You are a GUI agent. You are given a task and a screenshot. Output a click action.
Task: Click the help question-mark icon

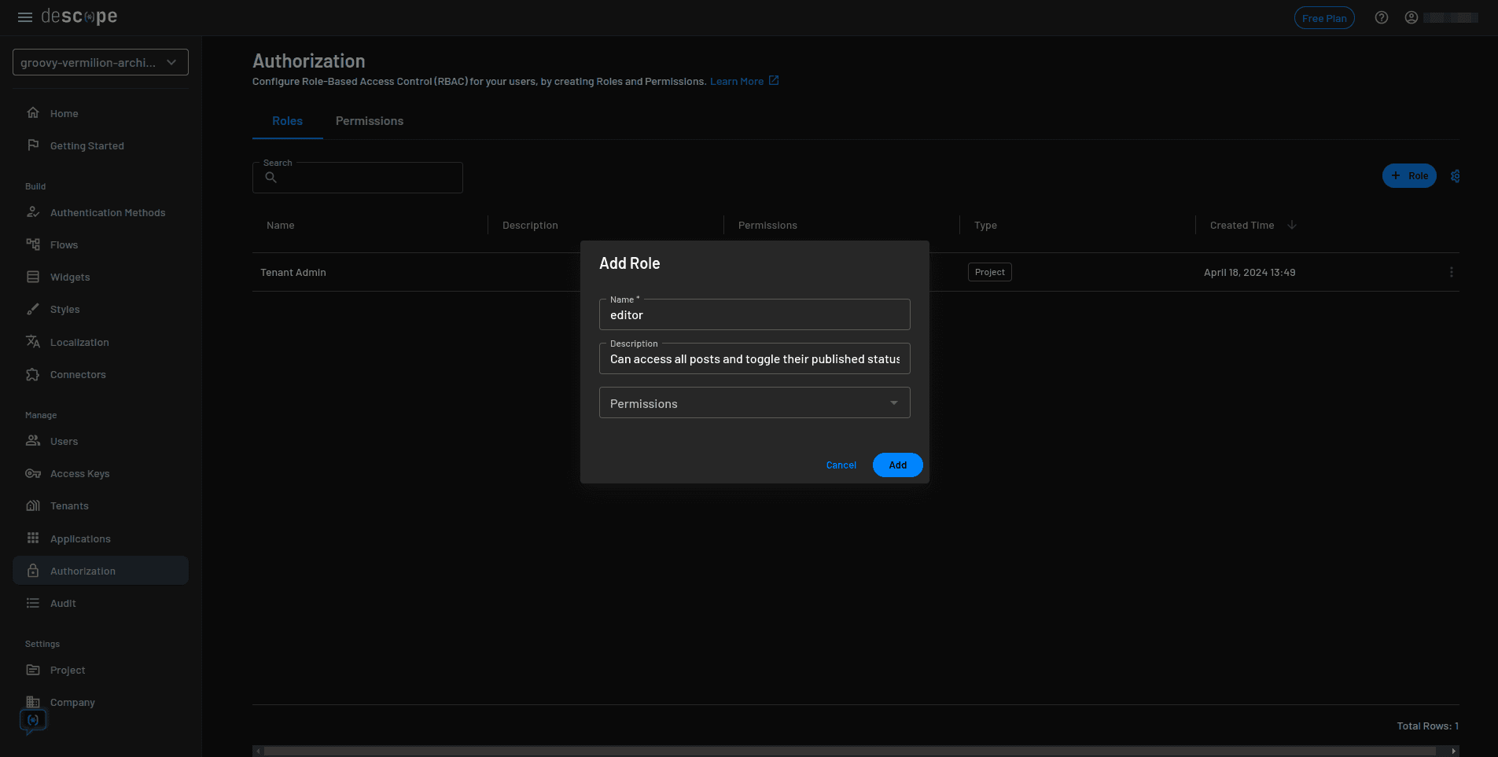click(x=1382, y=17)
